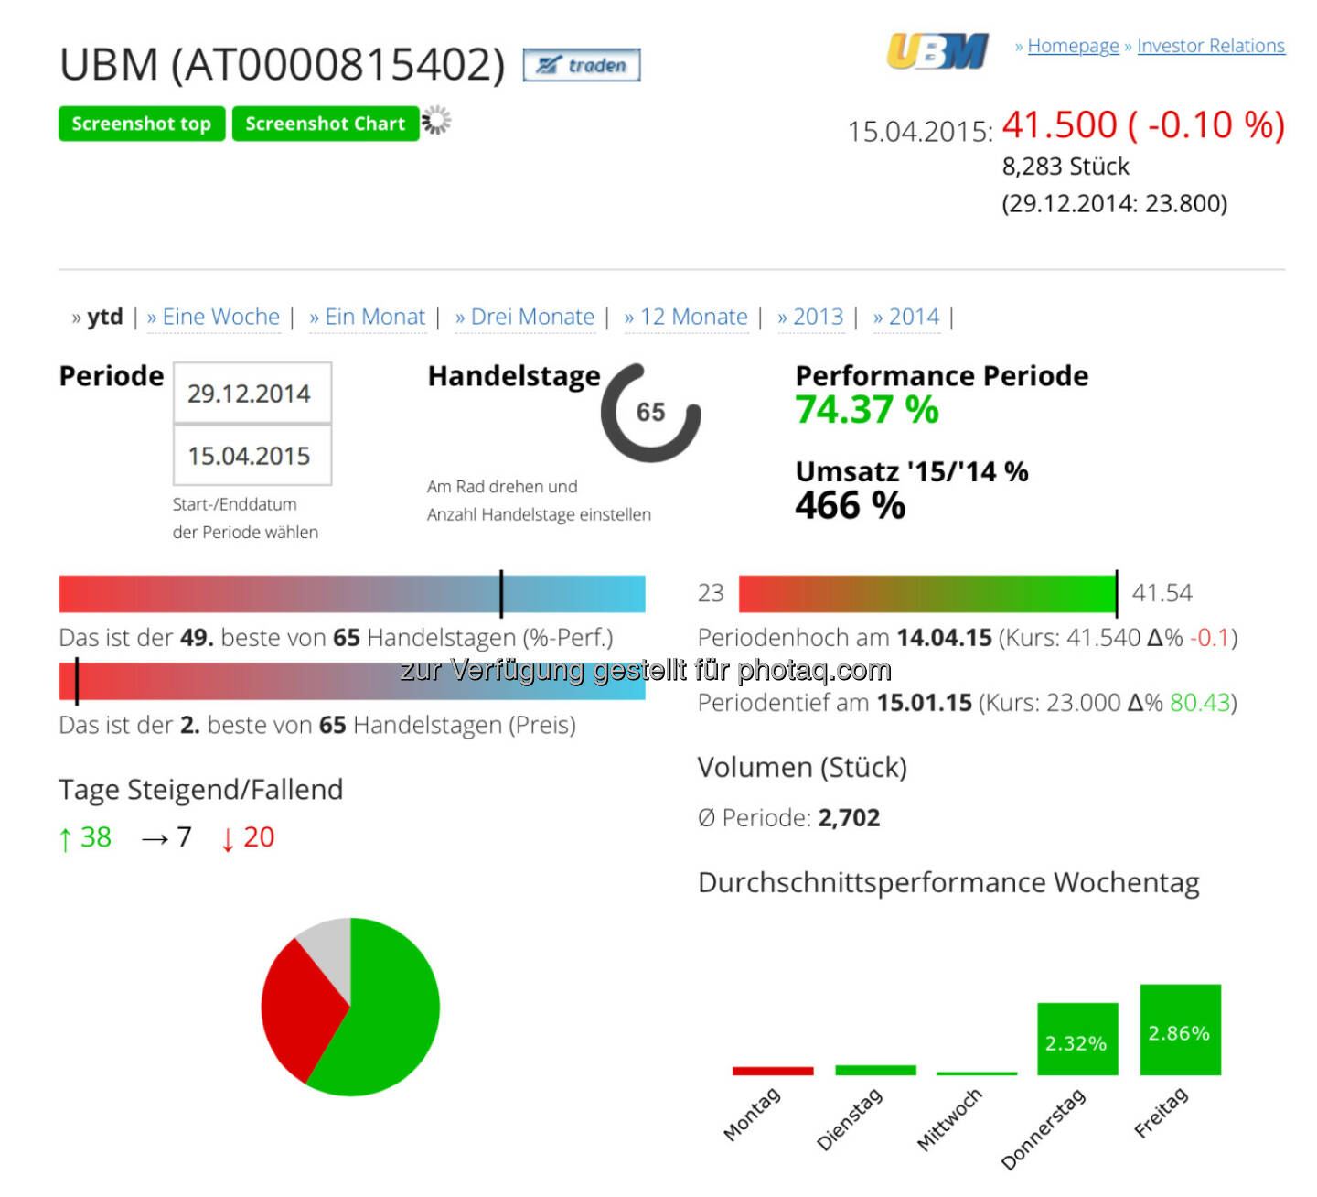Click the current price 41.500 ( -0.10 %)
This screenshot has height=1197, width=1317.
[x=1143, y=125]
